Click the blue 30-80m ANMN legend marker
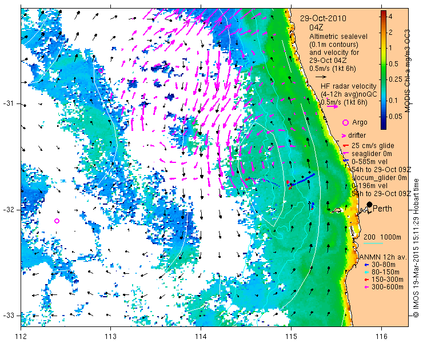 [x=366, y=265]
